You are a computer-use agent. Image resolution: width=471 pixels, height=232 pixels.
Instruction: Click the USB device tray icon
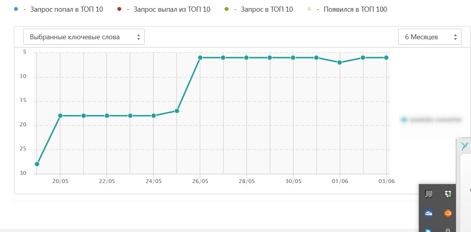(x=448, y=230)
